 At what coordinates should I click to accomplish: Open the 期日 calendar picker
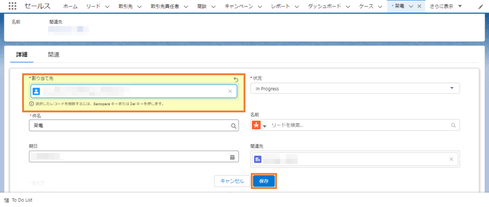[233, 157]
